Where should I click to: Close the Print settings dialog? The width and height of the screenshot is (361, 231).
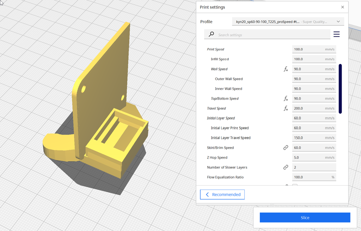[x=342, y=7]
